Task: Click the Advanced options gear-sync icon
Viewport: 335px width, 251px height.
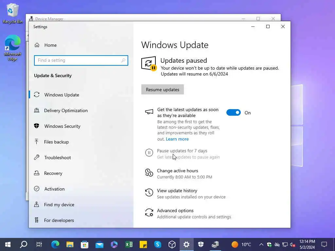Action: [x=149, y=212]
